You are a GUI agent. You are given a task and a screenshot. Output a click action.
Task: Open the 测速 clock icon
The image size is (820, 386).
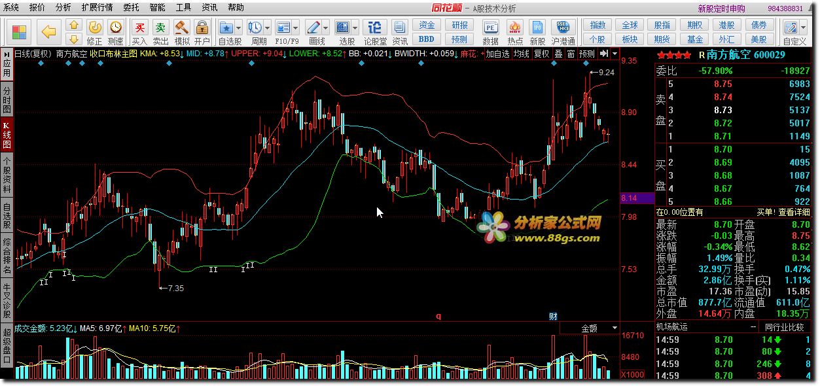pos(116,27)
